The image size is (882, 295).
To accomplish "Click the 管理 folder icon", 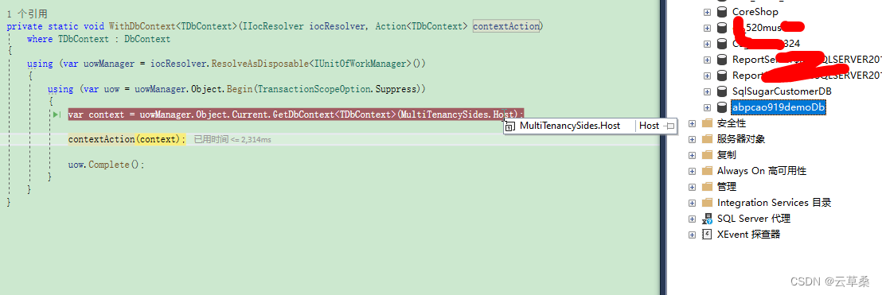I will pyautogui.click(x=707, y=187).
